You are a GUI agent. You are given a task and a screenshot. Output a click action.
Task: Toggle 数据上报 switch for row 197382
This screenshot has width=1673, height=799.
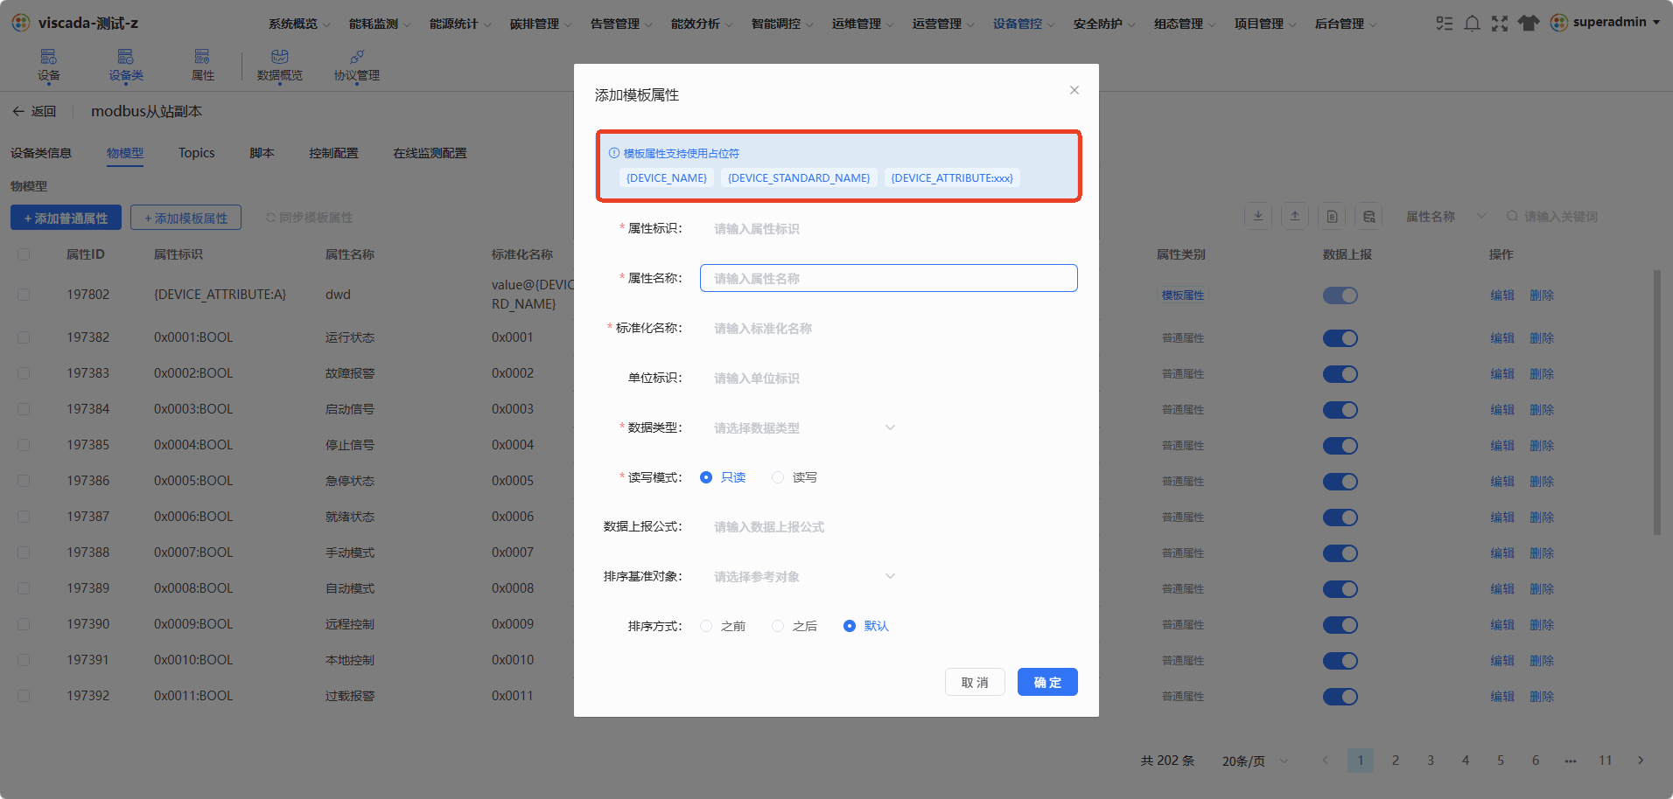(1340, 338)
